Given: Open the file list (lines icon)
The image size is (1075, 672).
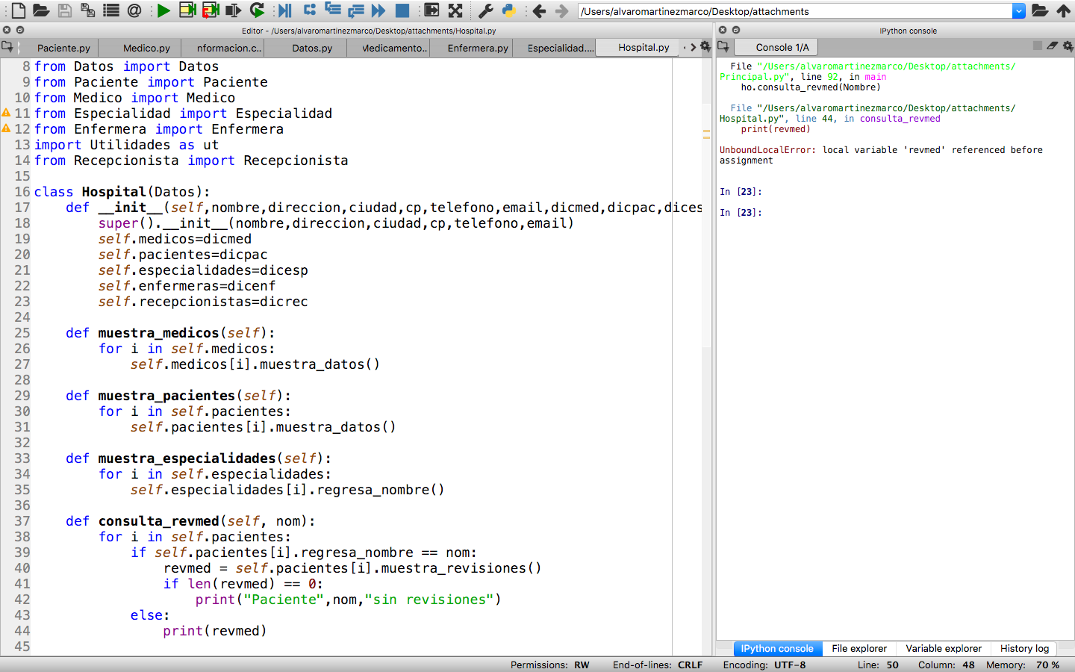Looking at the screenshot, I should click(111, 10).
